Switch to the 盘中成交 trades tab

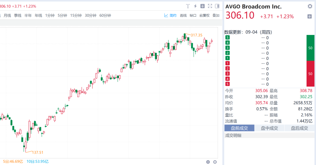click(269, 128)
